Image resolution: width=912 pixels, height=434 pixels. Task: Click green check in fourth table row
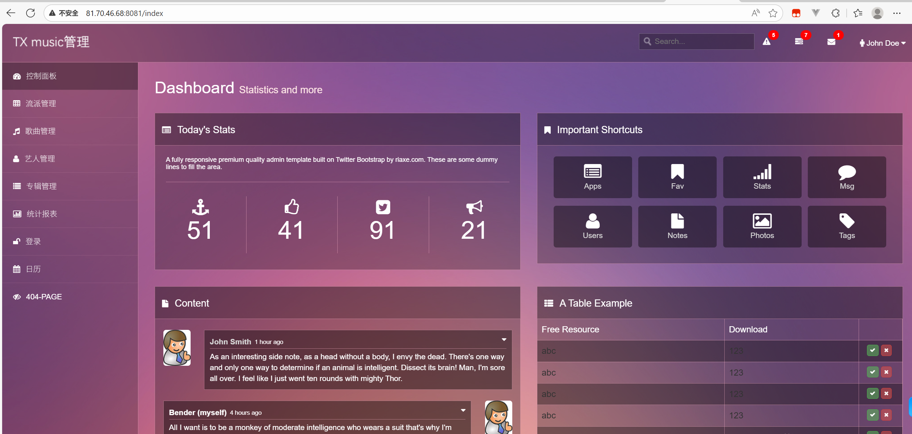pos(872,415)
